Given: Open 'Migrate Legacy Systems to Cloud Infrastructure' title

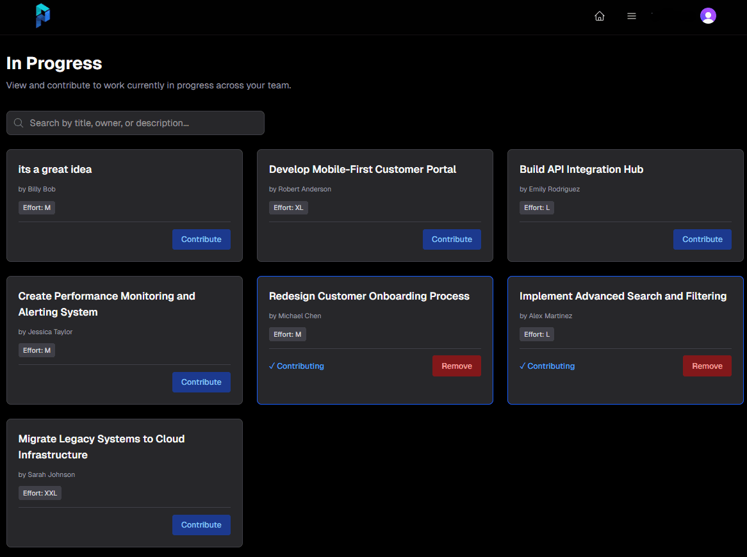Looking at the screenshot, I should (101, 447).
